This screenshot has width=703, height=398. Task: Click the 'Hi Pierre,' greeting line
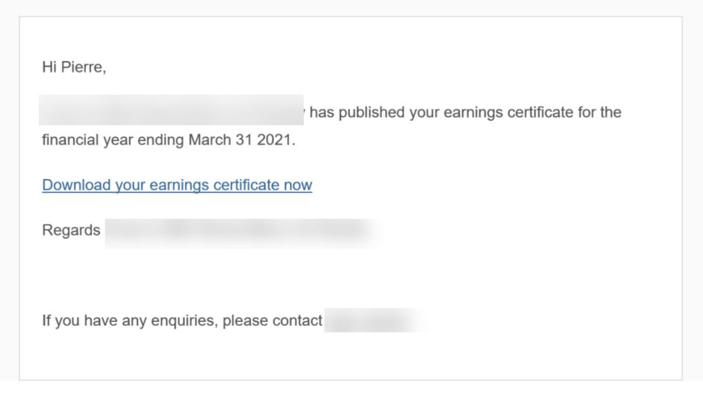(x=74, y=67)
